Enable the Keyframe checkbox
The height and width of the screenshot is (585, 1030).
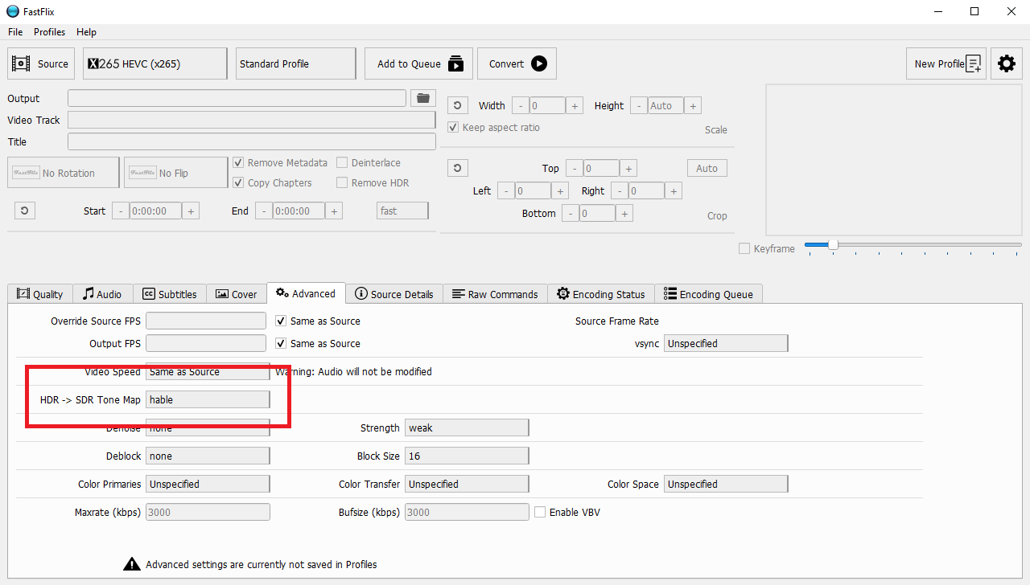744,248
